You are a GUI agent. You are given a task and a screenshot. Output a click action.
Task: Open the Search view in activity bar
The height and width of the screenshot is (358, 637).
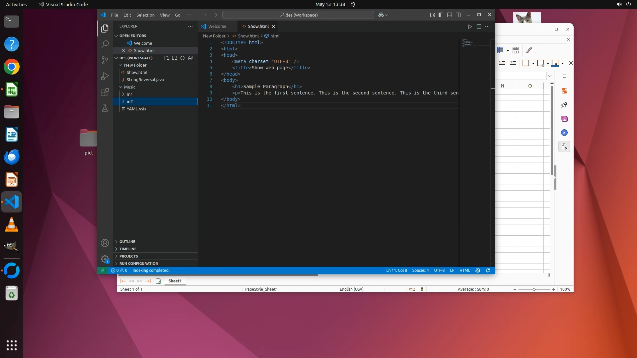tap(105, 44)
